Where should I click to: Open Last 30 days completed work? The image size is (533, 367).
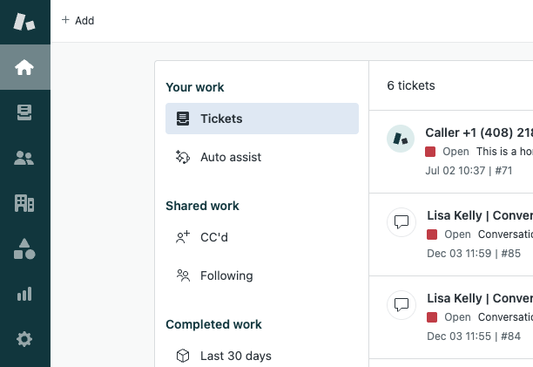click(262, 356)
